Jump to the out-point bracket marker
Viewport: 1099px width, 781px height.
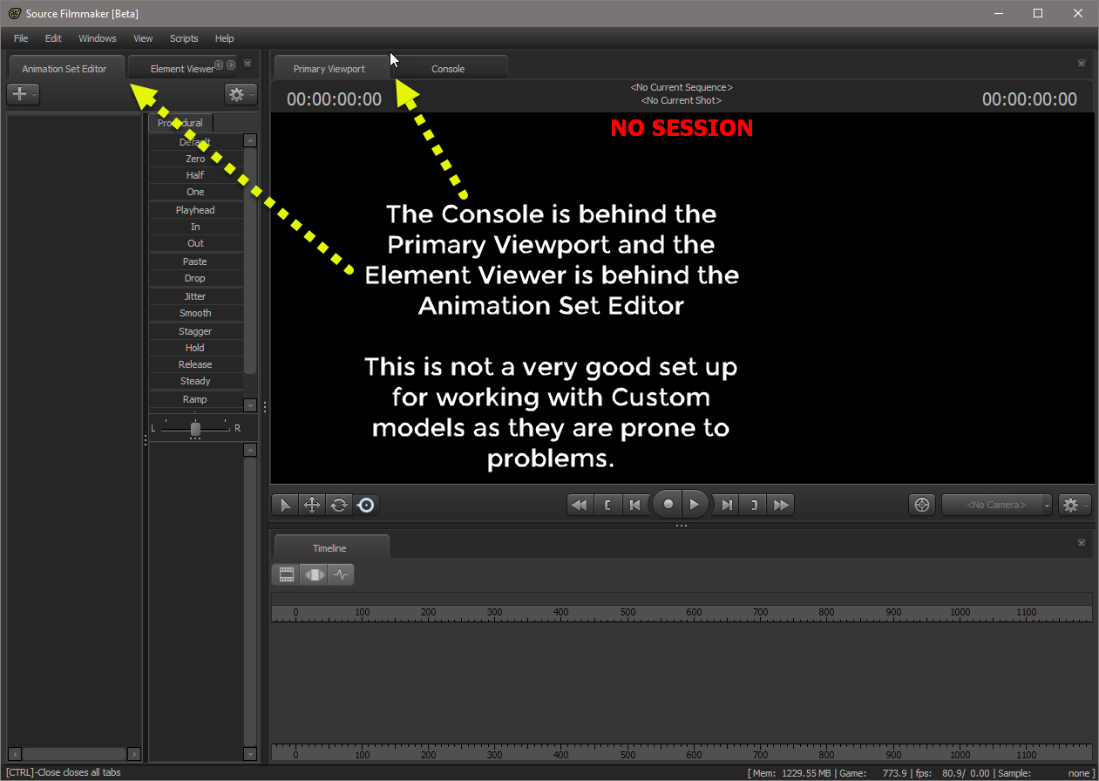click(754, 505)
